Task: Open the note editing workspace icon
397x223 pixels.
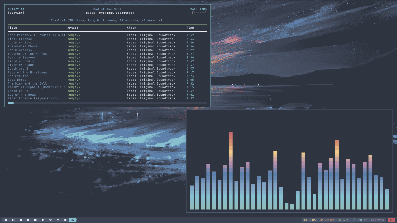Action: [x=43, y=220]
